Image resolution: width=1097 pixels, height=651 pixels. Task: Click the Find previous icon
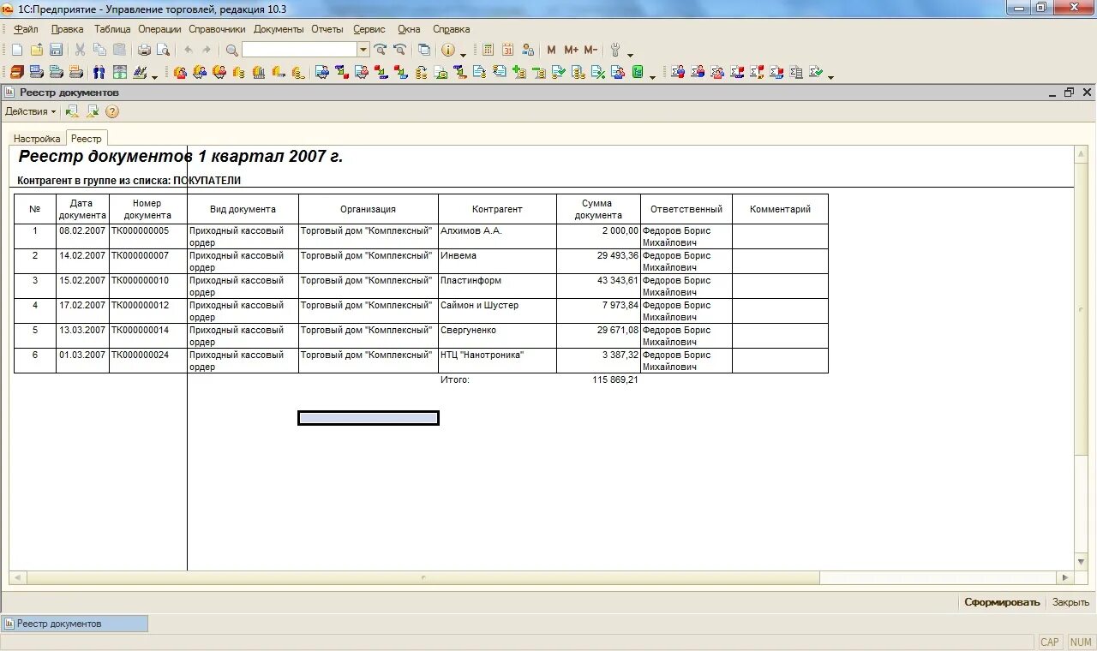click(x=399, y=51)
